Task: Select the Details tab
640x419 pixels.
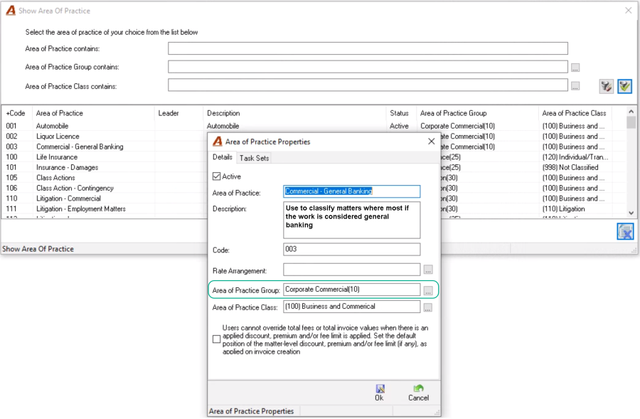Action: coord(223,157)
